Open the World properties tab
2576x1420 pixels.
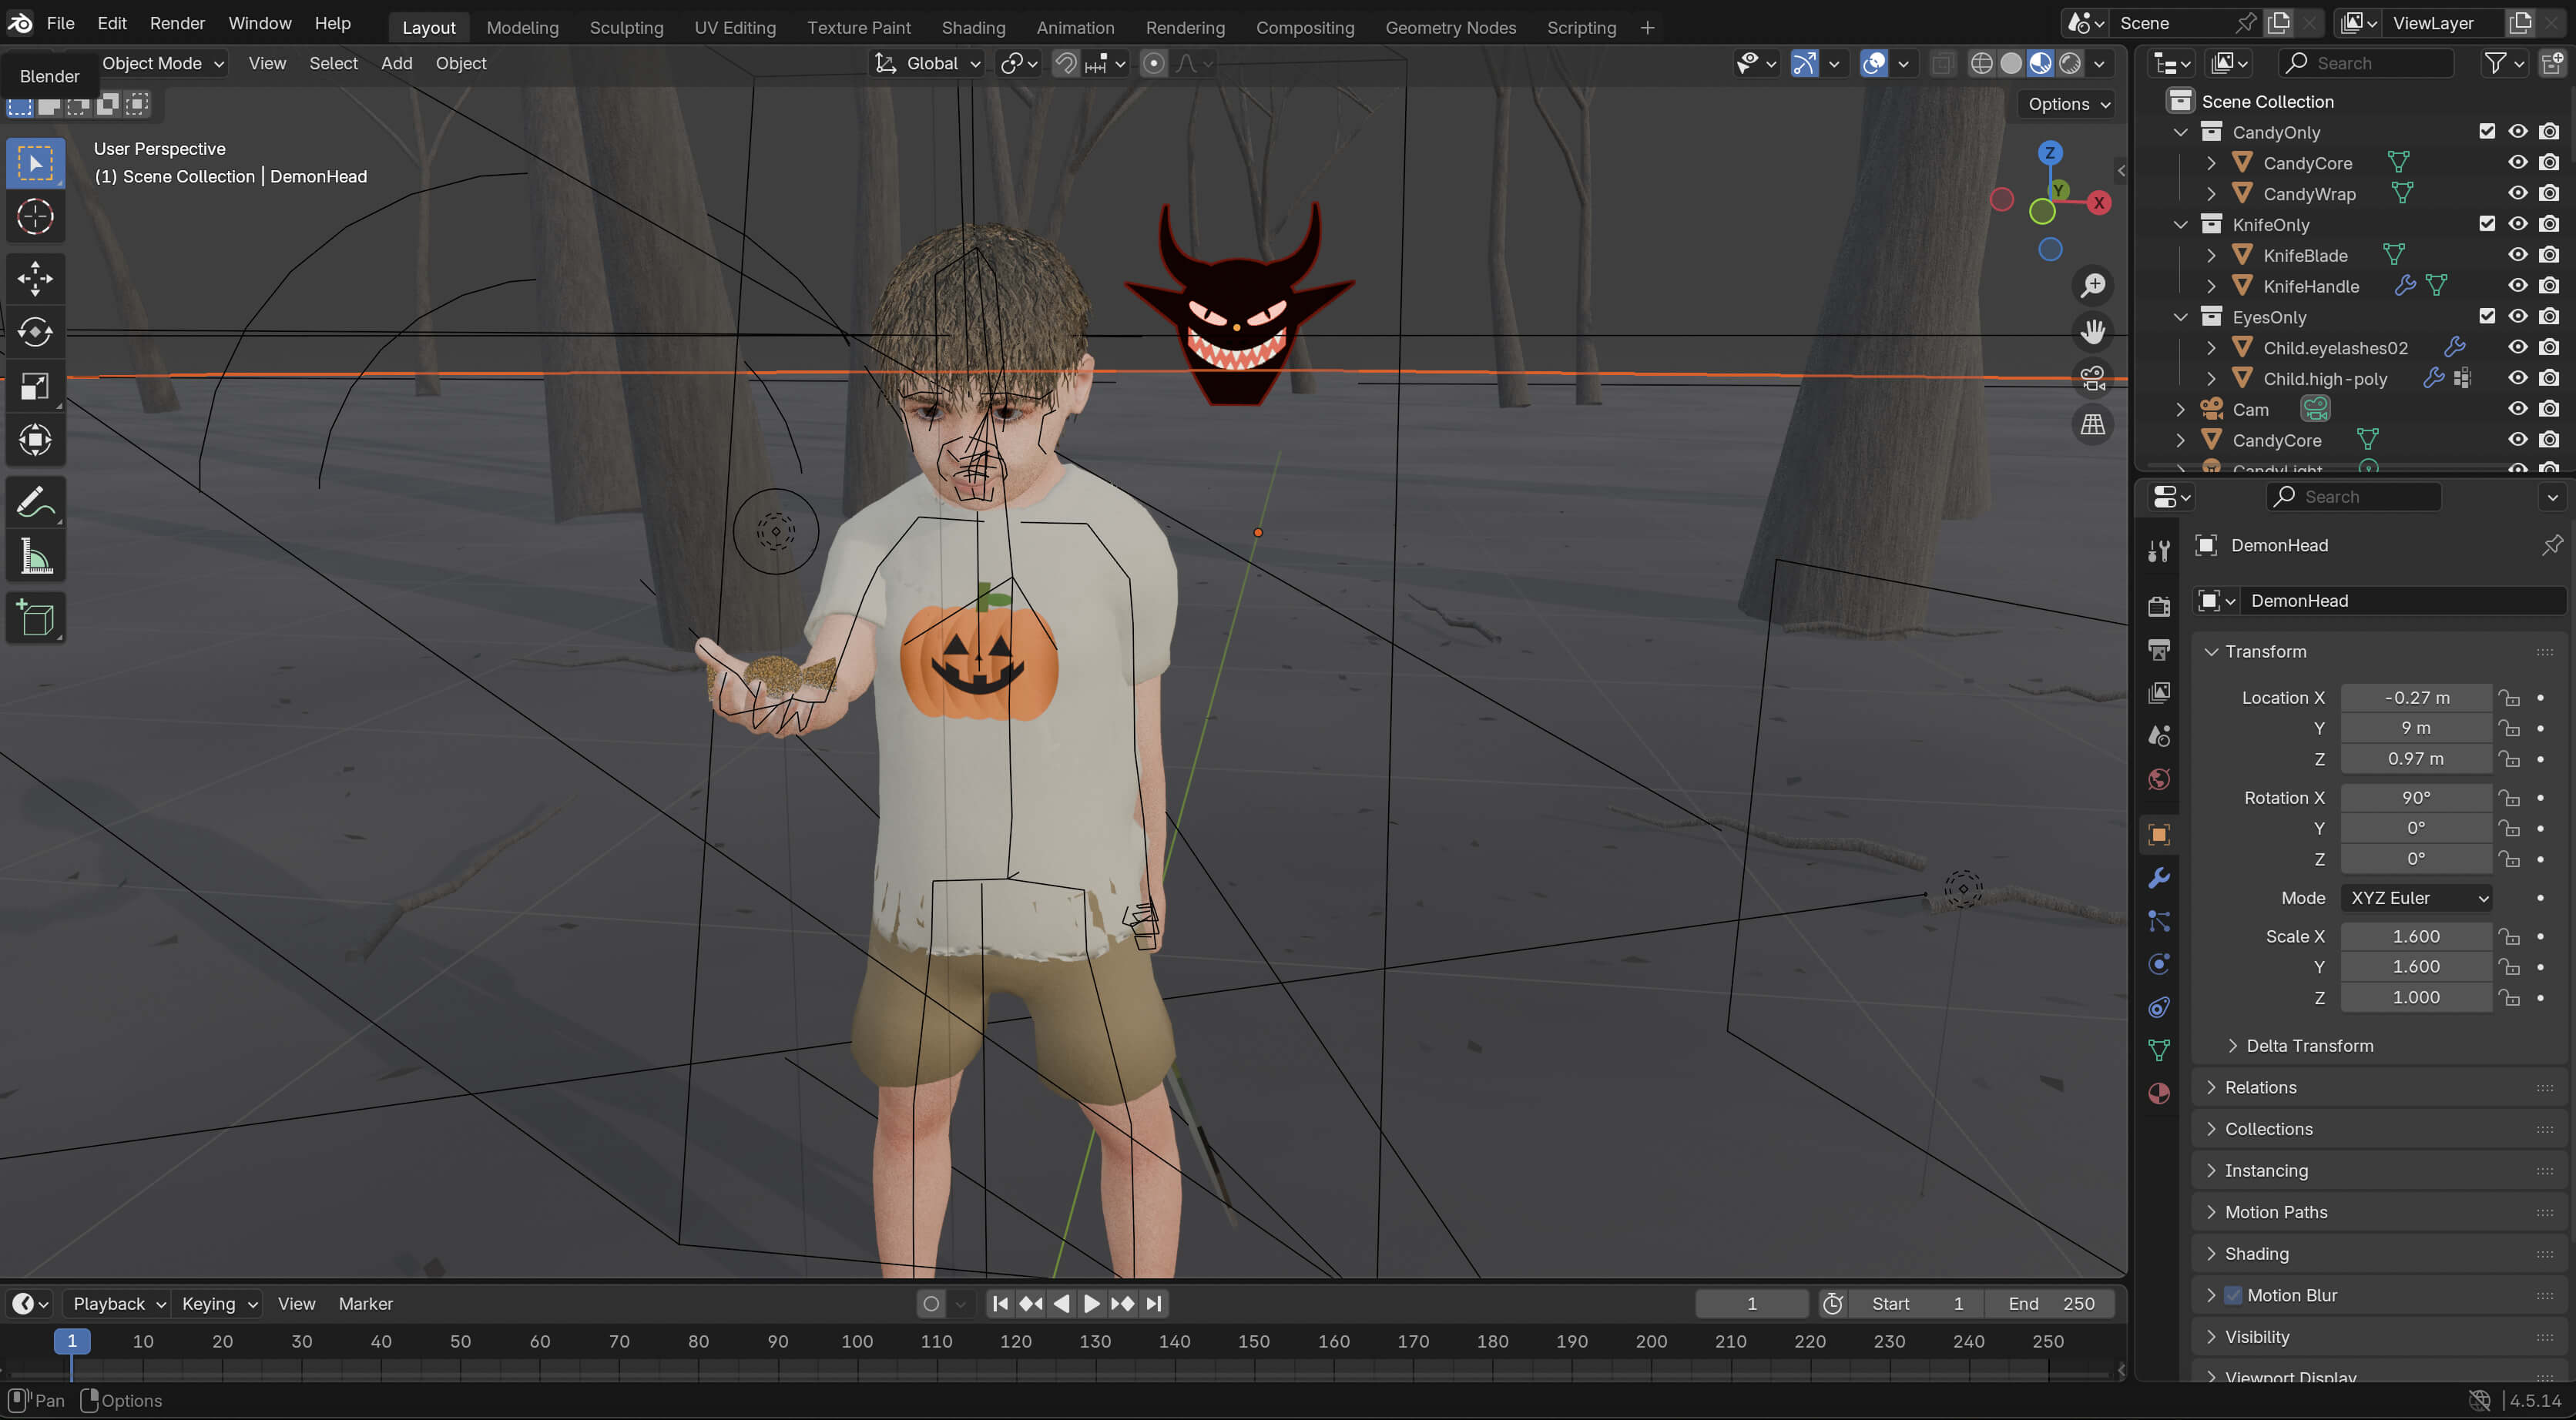click(2159, 779)
